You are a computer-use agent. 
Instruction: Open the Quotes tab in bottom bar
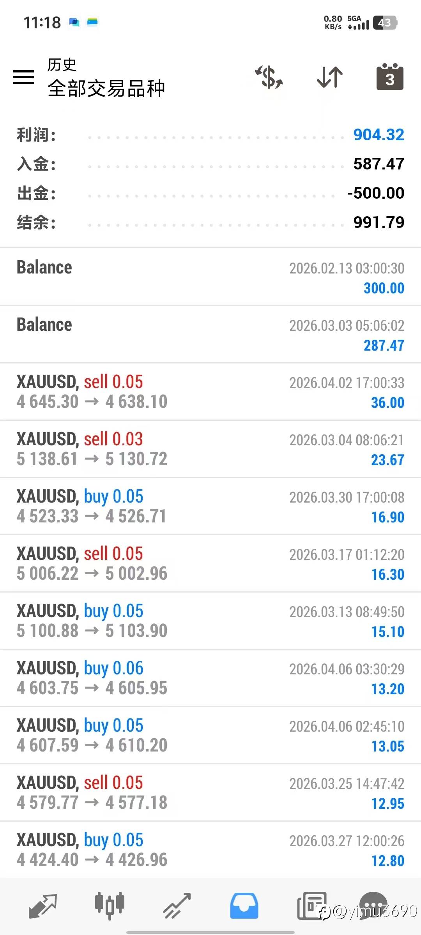pos(43,905)
